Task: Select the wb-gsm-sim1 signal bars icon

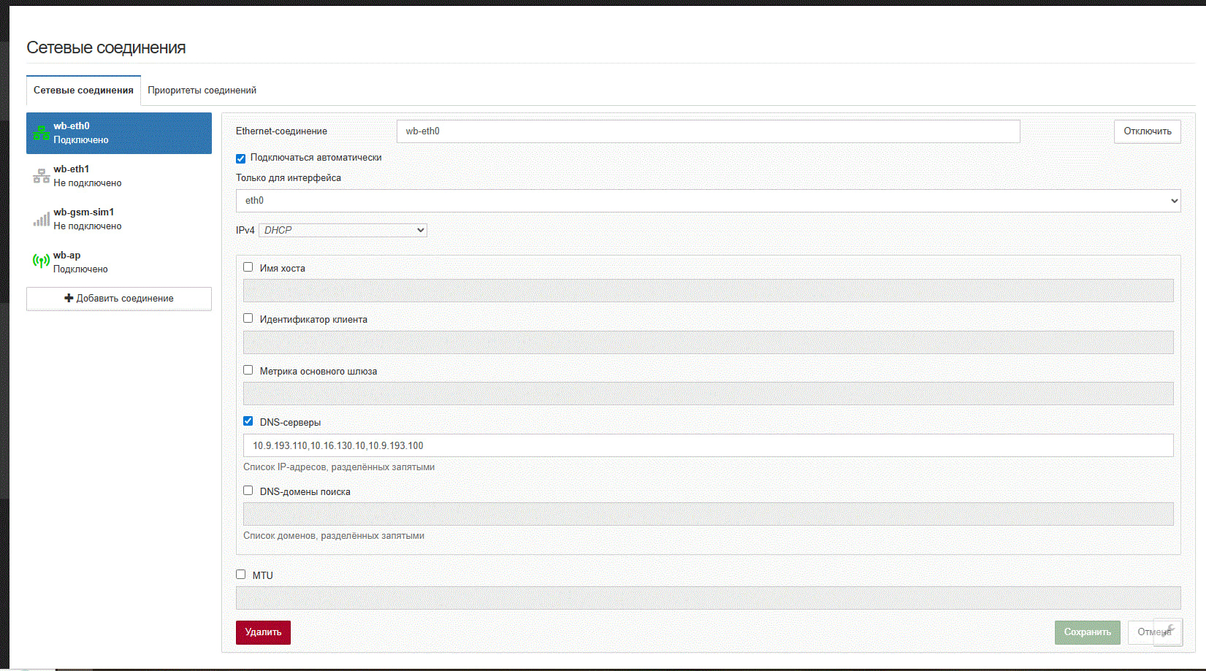Action: tap(41, 219)
